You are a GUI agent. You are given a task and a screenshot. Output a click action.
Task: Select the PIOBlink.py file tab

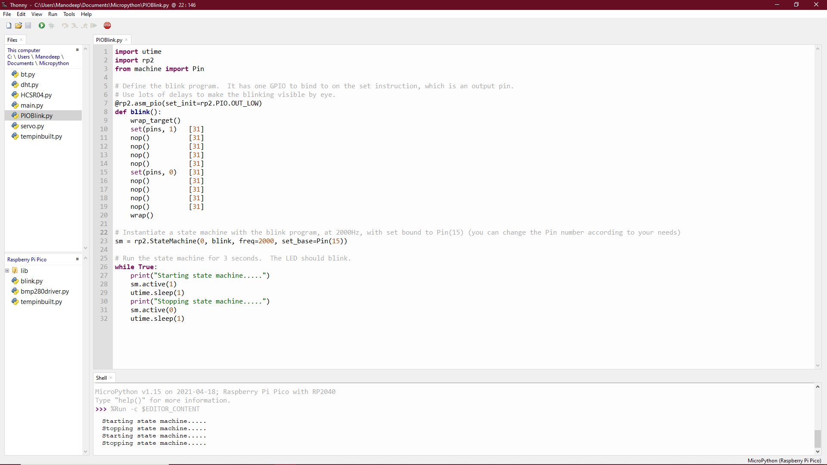[109, 40]
